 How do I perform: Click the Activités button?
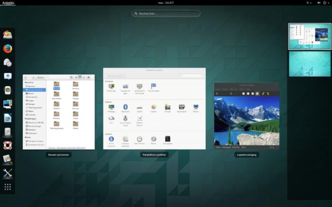tap(8, 3)
